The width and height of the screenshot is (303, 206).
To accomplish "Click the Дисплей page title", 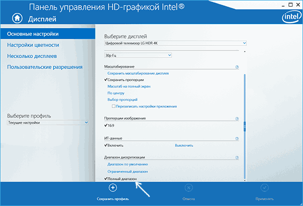I will point(42,19).
